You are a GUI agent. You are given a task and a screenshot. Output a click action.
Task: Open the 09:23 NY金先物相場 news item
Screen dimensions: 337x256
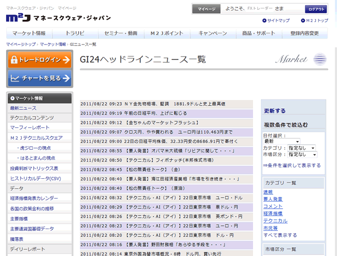pyautogui.click(x=166, y=104)
